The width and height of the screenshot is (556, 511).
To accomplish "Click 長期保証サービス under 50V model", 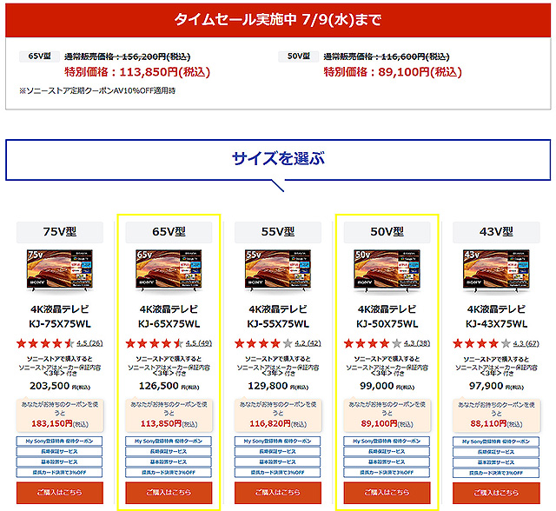I will tap(387, 451).
